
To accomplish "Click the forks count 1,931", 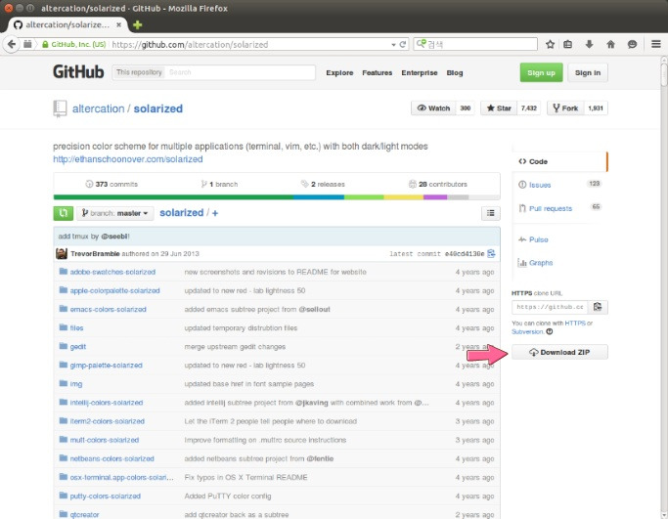I will pyautogui.click(x=596, y=108).
